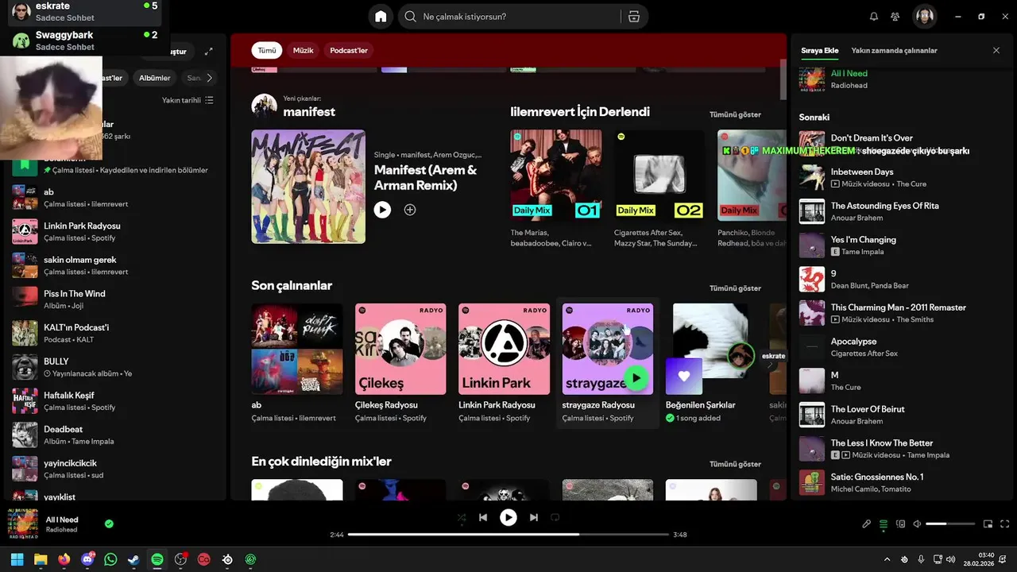Open friend activity icon in top bar
This screenshot has width=1017, height=572.
tap(895, 17)
